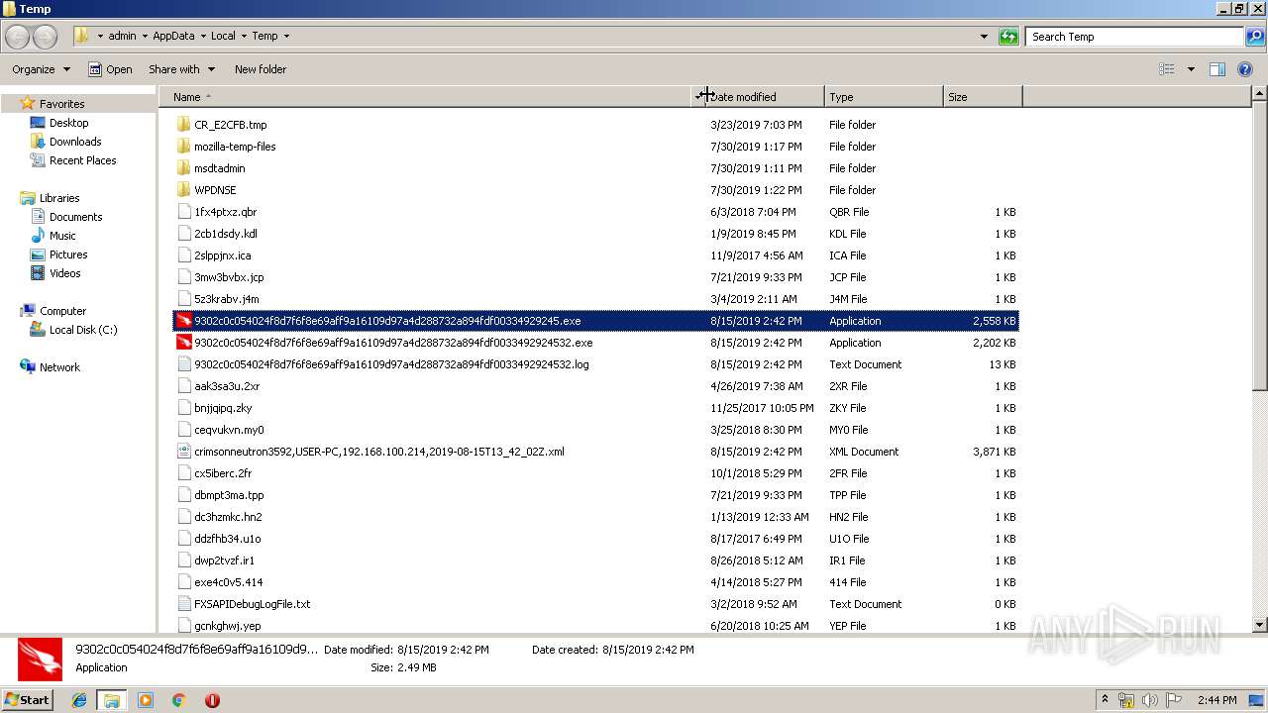Navigate to AppData in the address bar

173,37
